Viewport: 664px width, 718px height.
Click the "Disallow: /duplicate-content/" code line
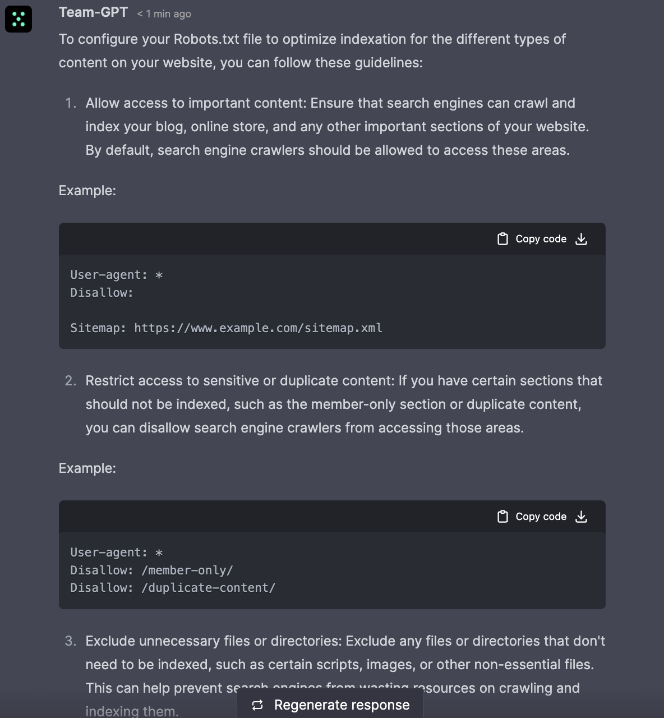pos(173,588)
